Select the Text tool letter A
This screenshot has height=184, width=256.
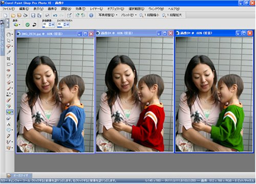9,124
